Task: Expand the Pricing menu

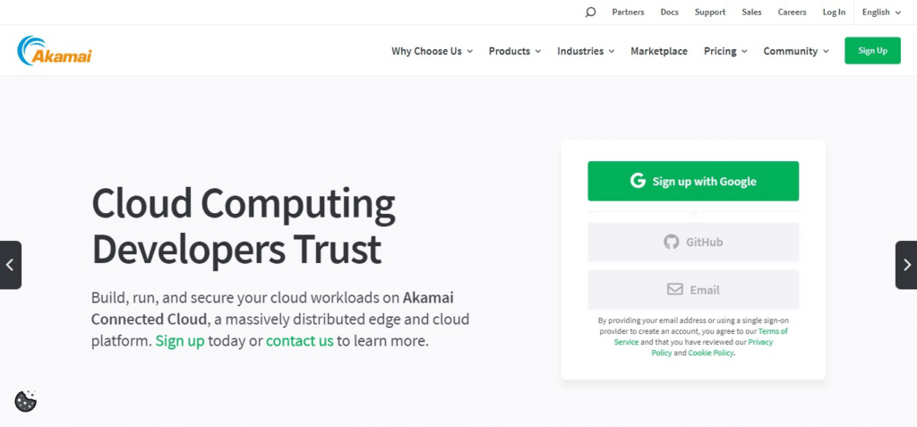Action: pos(725,51)
